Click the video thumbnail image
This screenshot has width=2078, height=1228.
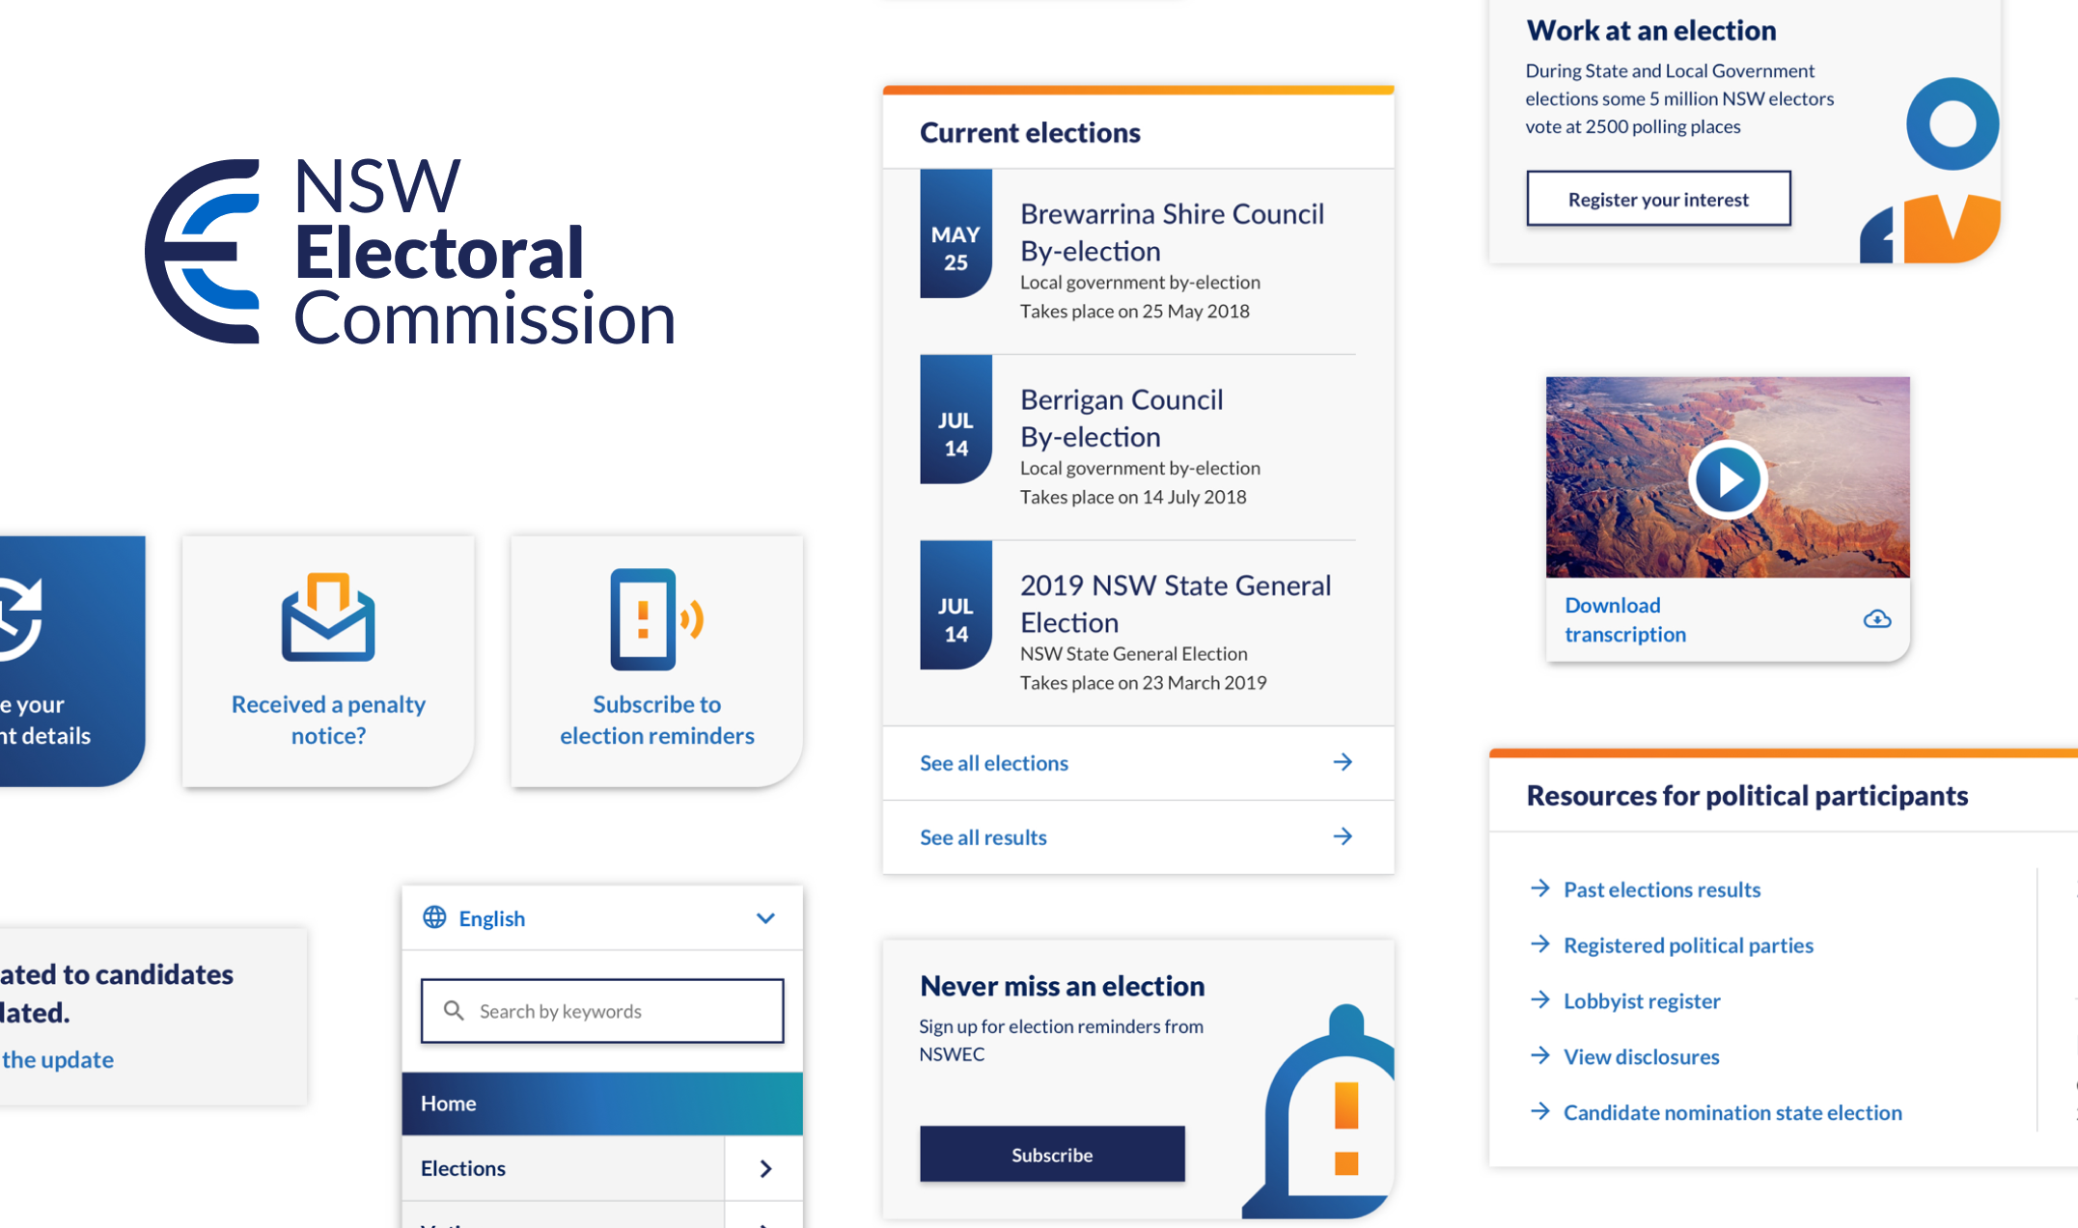tap(1727, 478)
